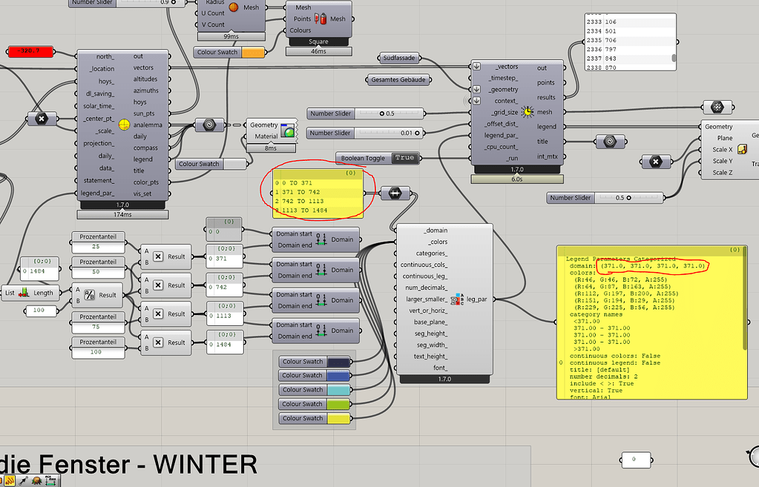Click the flatten arrow on the _vectors input
Image resolution: width=759 pixels, height=487 pixels.
(x=476, y=66)
